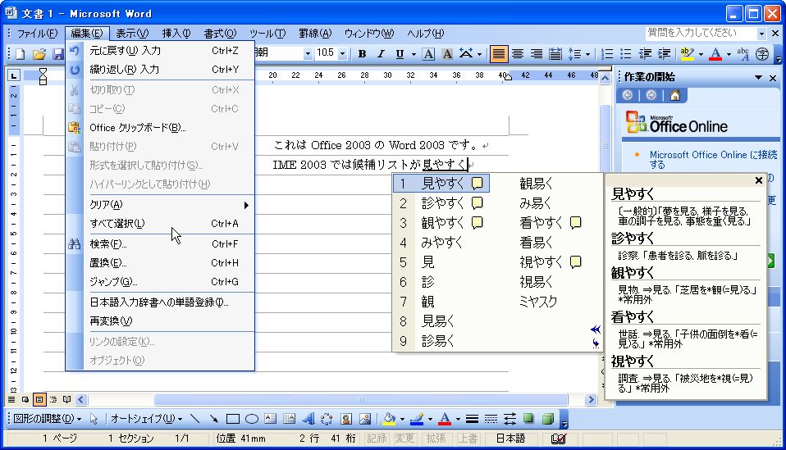786x450 pixels.
Task: Insert clip art from the drawing toolbar
Action: (346, 419)
